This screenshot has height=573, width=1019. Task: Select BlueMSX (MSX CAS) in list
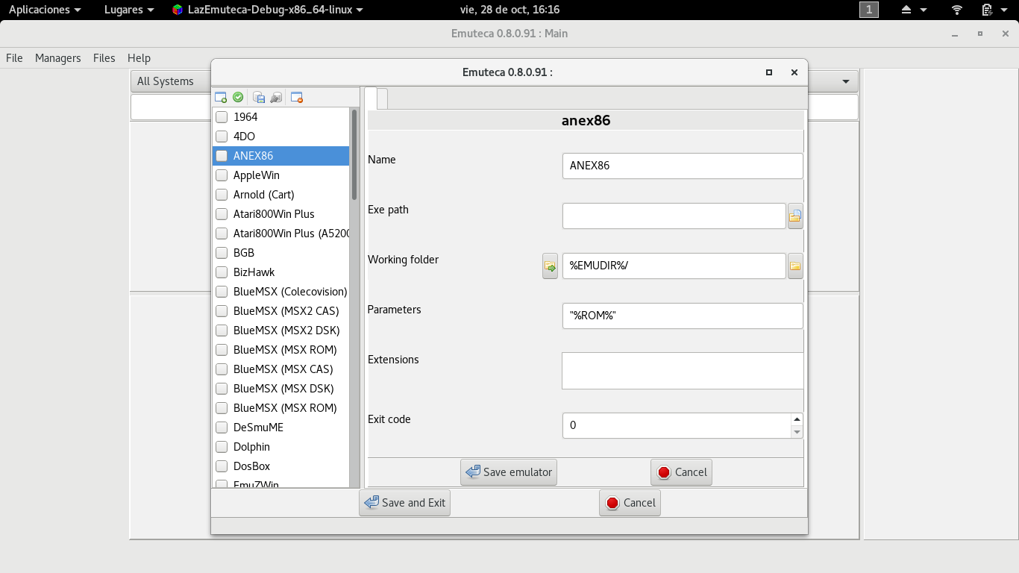pyautogui.click(x=280, y=369)
